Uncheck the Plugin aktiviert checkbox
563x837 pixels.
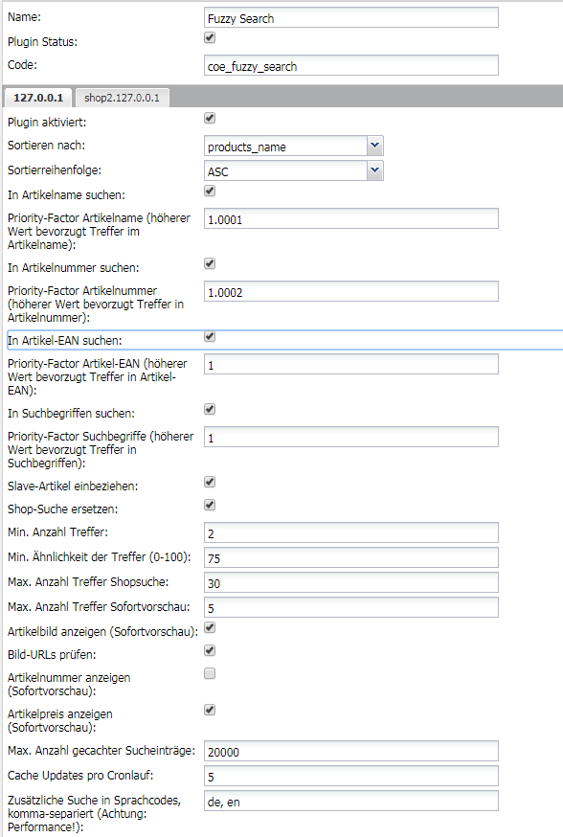pyautogui.click(x=210, y=119)
